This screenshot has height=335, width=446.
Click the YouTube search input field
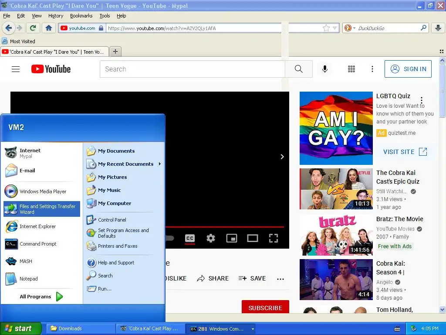point(192,69)
